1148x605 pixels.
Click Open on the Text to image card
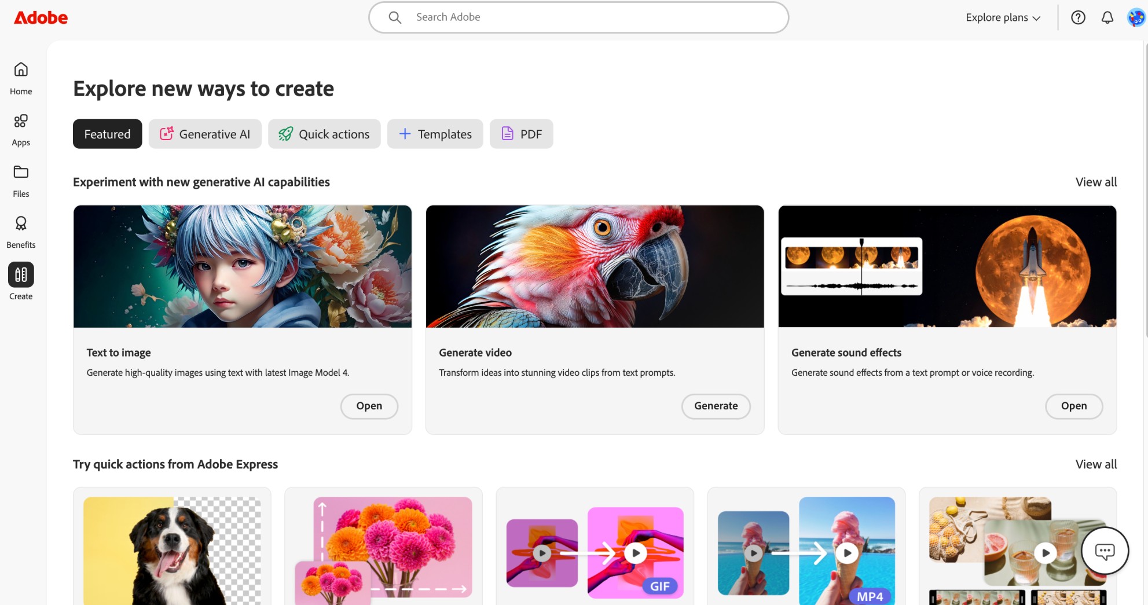pyautogui.click(x=369, y=406)
